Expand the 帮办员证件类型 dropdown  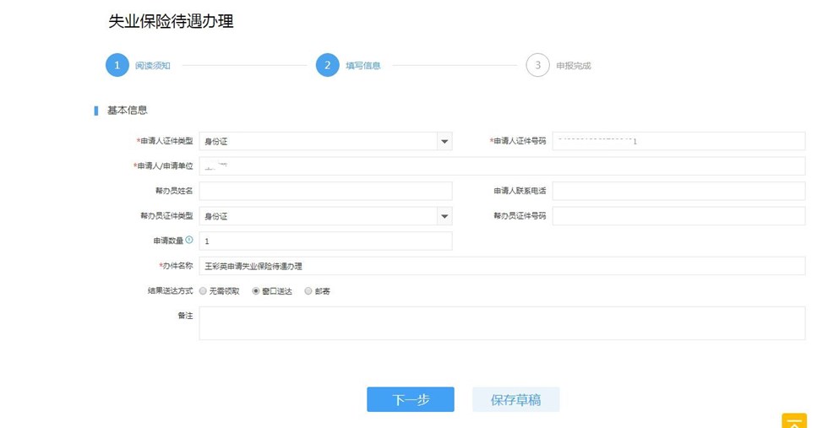pos(444,217)
